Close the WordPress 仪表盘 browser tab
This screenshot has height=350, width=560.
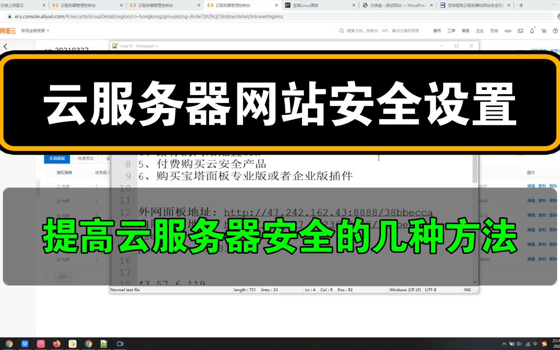[431, 5]
